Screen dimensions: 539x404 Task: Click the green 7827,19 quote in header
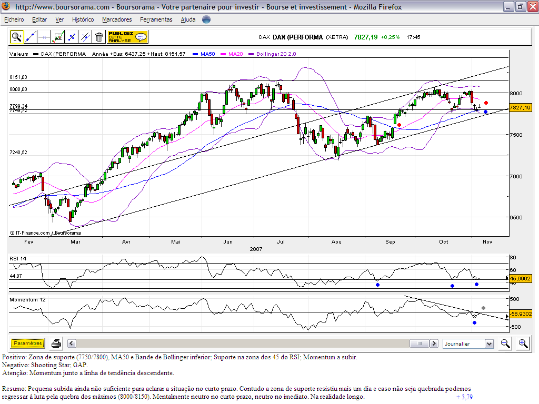tap(366, 37)
